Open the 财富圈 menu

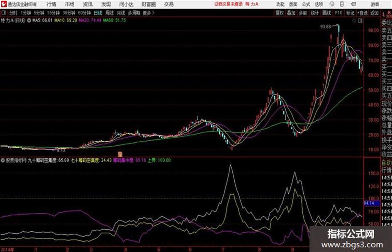pyautogui.click(x=149, y=4)
